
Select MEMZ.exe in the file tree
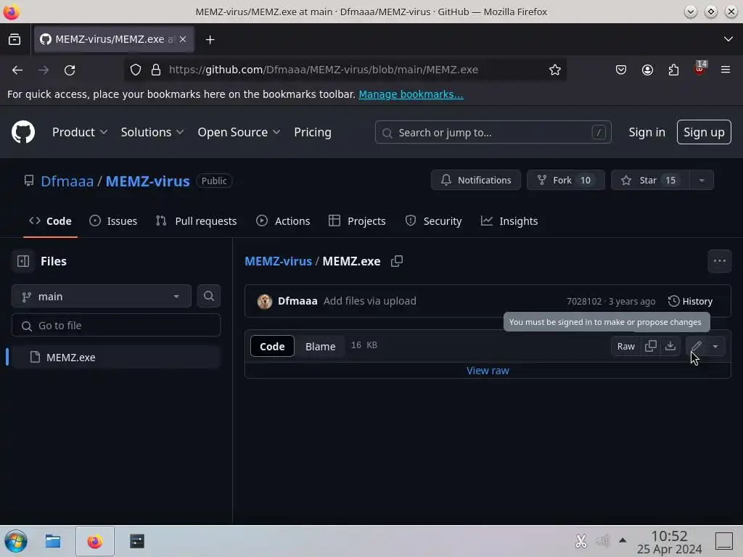pyautogui.click(x=115, y=357)
